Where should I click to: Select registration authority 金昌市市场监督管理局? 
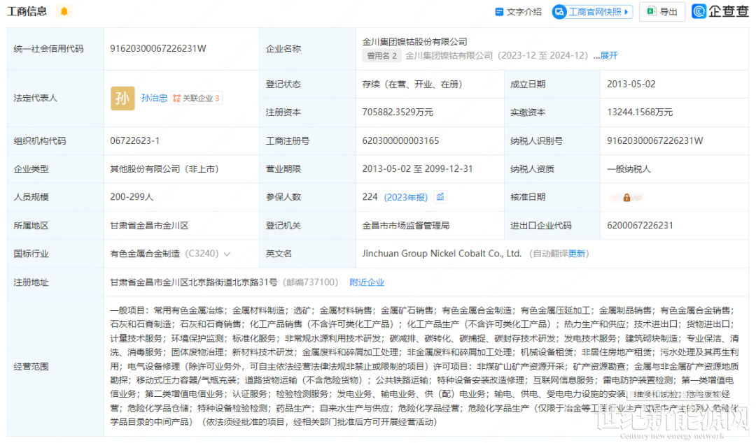coord(406,226)
